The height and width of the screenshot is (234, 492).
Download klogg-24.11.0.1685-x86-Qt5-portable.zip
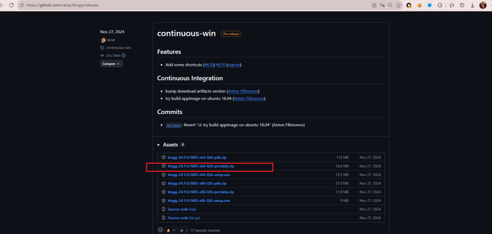(201, 192)
